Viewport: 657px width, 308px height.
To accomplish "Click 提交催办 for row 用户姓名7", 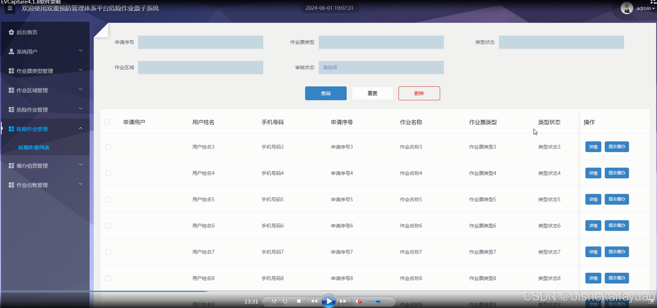I will tap(617, 252).
